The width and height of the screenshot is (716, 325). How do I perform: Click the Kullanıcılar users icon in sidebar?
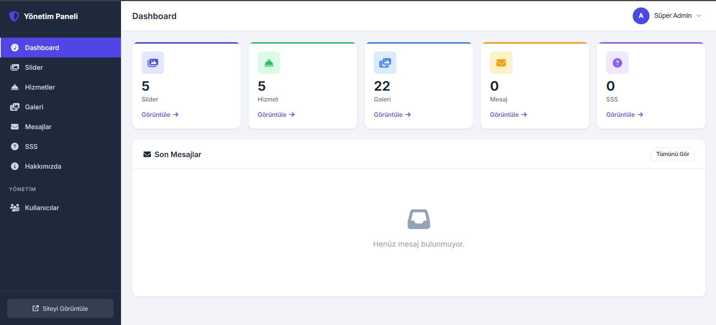point(15,208)
